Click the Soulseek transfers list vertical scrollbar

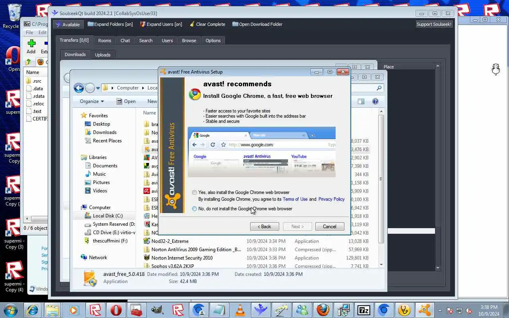437,167
